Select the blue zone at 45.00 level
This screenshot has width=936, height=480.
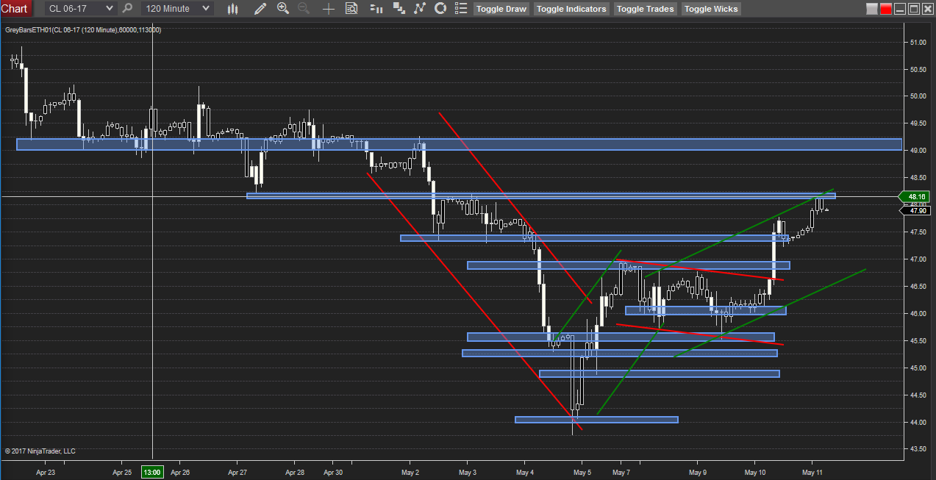tap(660, 373)
